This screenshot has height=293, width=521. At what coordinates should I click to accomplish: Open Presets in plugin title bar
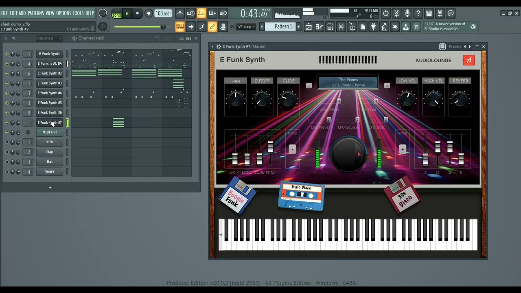455,46
